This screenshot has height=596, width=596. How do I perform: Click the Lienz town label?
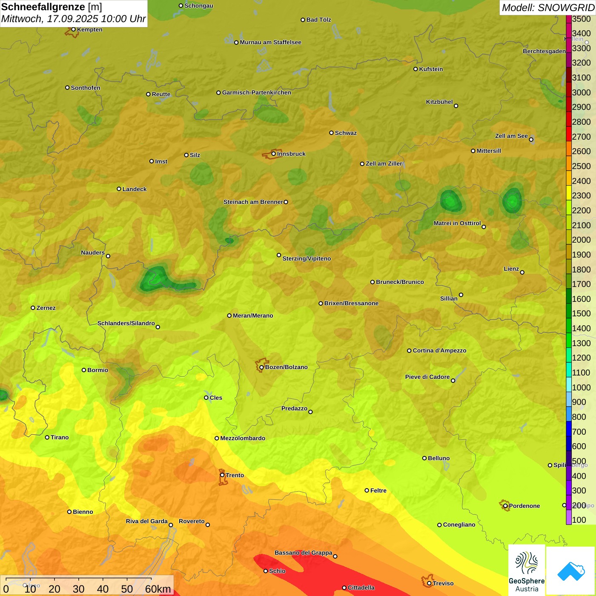[511, 269]
